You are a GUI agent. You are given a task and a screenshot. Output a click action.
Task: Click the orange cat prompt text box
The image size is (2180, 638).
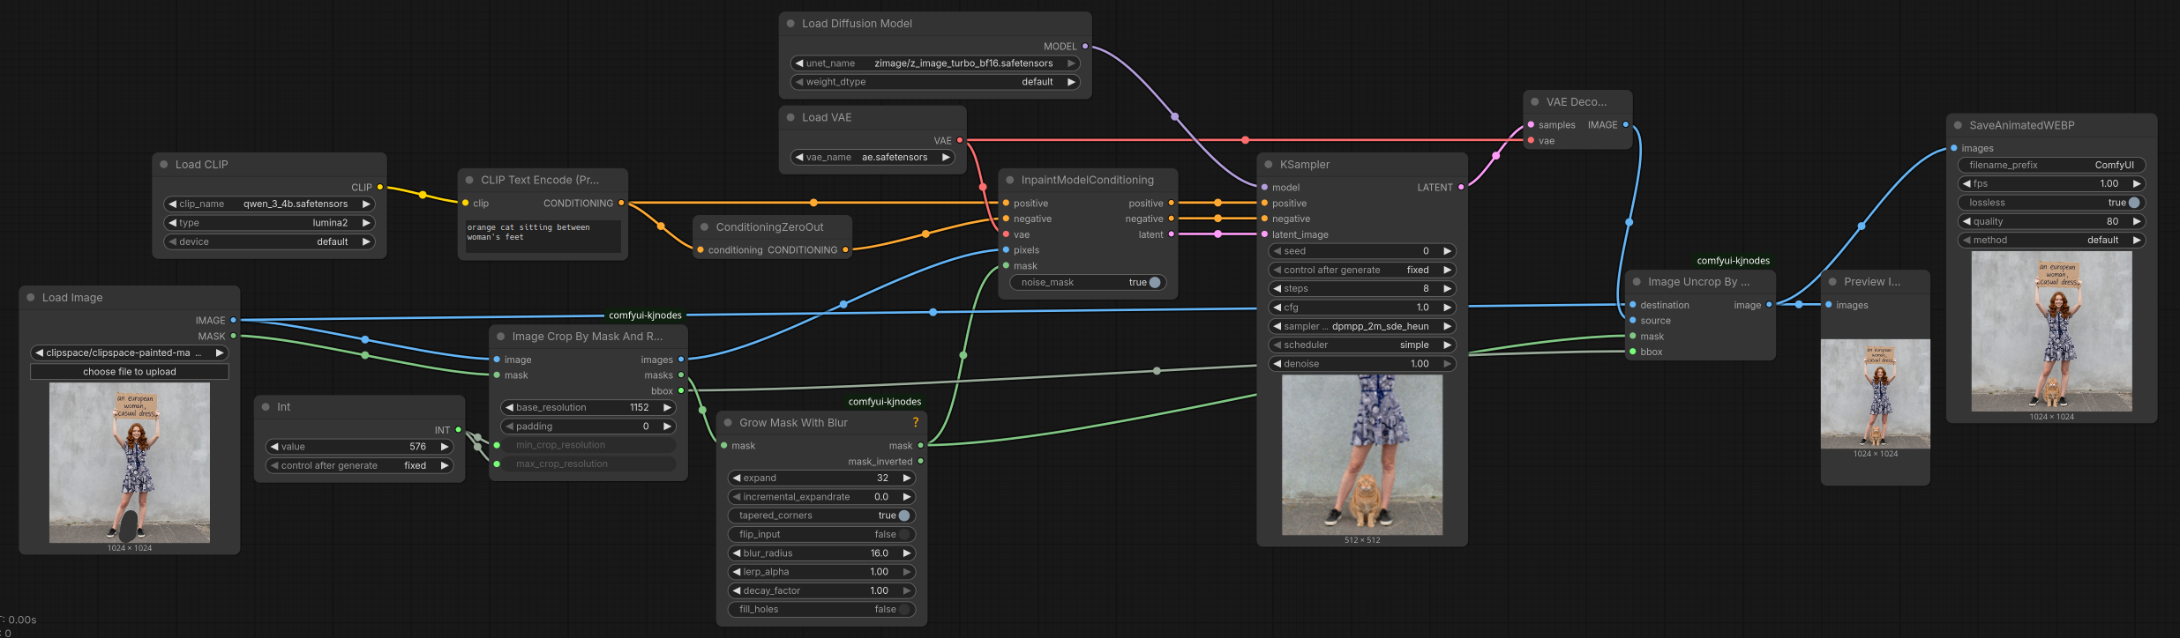[543, 234]
